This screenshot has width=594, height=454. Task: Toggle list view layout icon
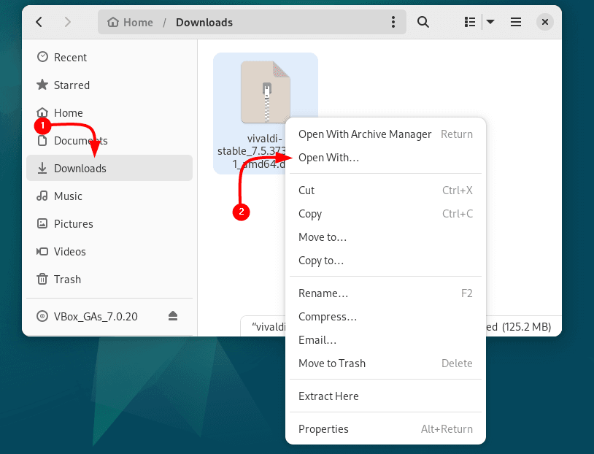[x=471, y=23]
